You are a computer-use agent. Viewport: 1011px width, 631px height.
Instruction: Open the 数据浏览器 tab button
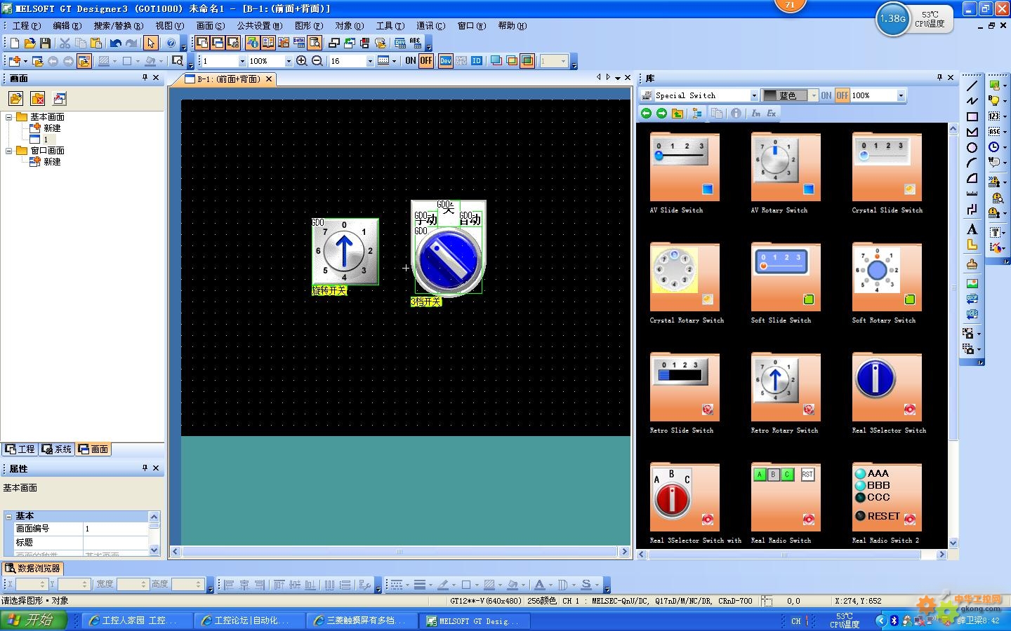[x=33, y=569]
